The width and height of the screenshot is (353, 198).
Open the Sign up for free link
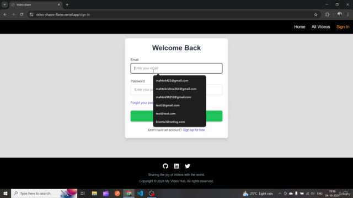(194, 130)
